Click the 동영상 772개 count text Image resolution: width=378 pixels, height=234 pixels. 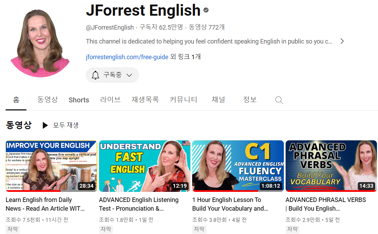(207, 27)
